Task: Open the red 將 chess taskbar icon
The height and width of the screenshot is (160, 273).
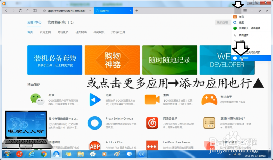Action: coord(19,154)
